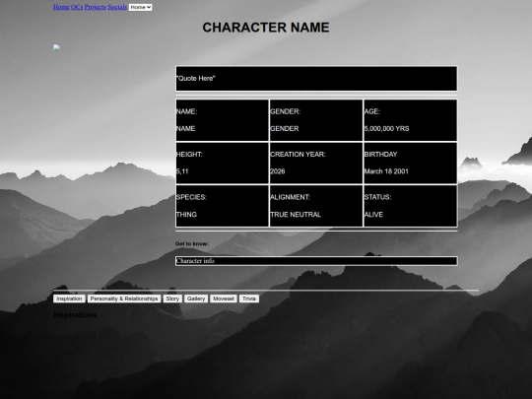Click the ALIGNMENT: label
The image size is (532, 399).
(290, 197)
